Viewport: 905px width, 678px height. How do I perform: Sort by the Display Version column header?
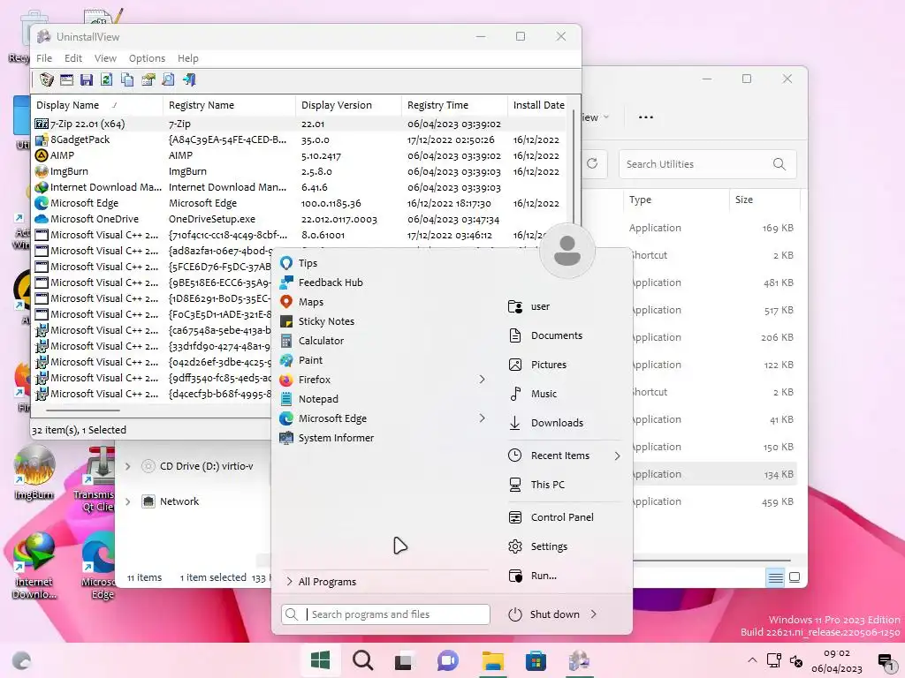[x=348, y=105]
